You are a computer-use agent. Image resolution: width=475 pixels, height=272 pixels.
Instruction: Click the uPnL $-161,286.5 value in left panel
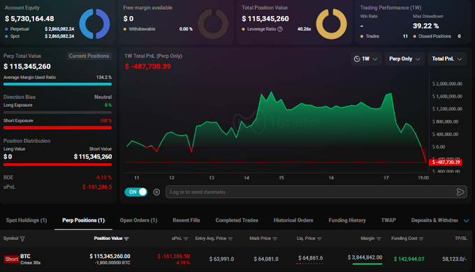pyautogui.click(x=97, y=187)
